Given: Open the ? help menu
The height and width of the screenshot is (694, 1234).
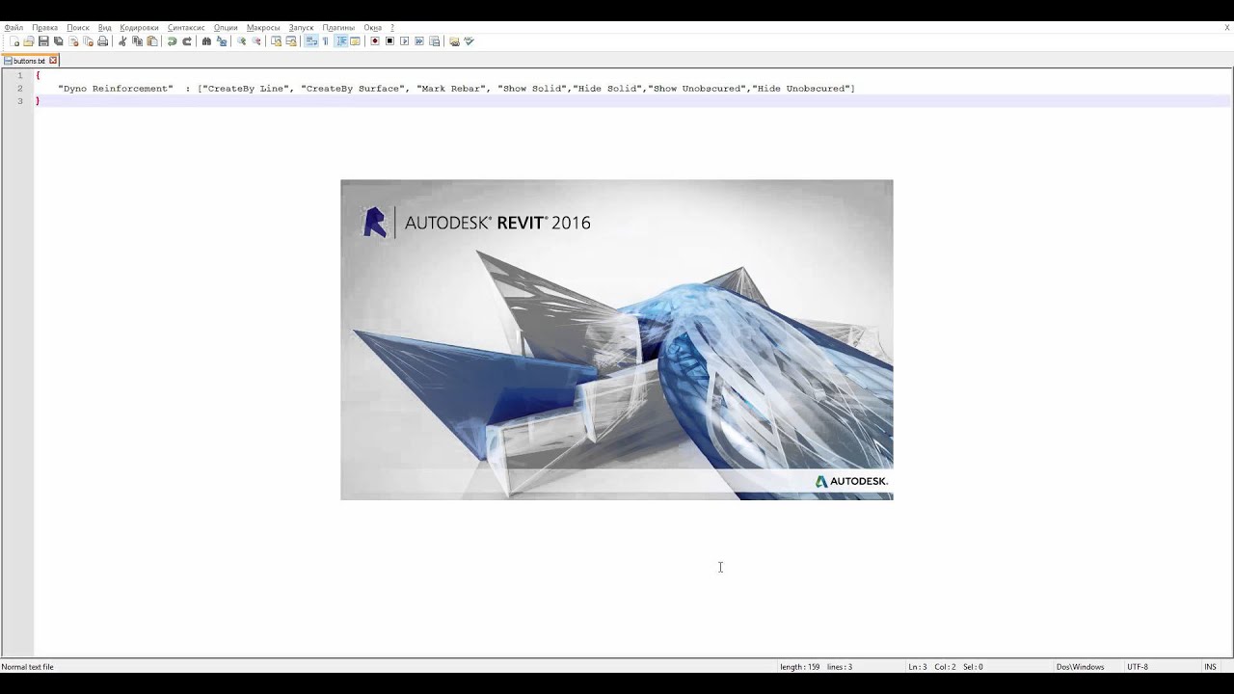Looking at the screenshot, I should point(392,28).
